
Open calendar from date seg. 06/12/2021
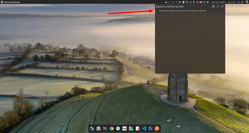click(218, 2)
